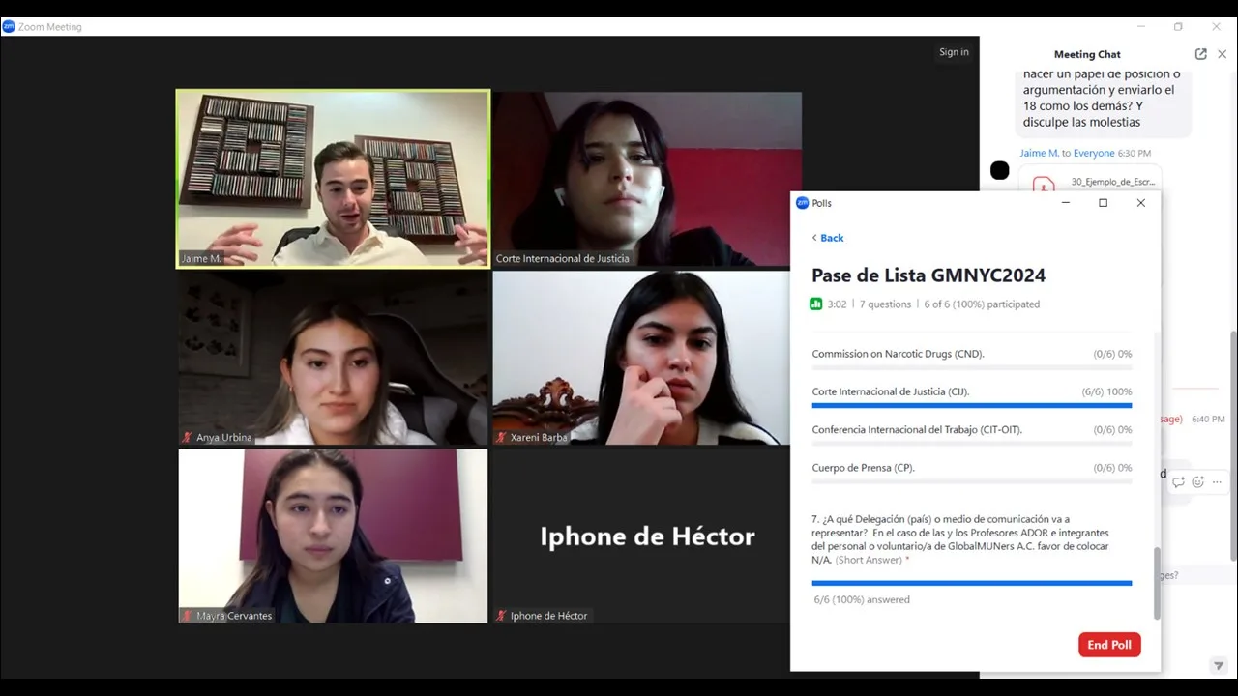
Task: Click the Zoom logo in Polls title bar
Action: pyautogui.click(x=802, y=203)
